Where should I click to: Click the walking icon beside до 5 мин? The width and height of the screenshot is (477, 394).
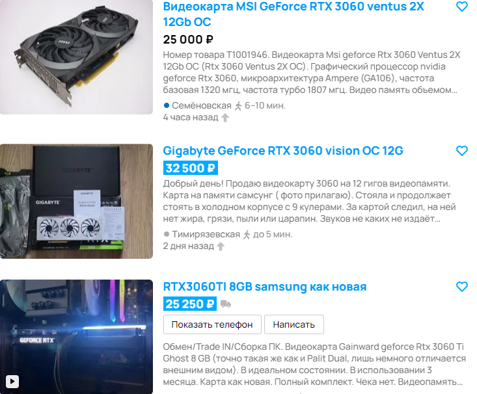click(x=247, y=235)
